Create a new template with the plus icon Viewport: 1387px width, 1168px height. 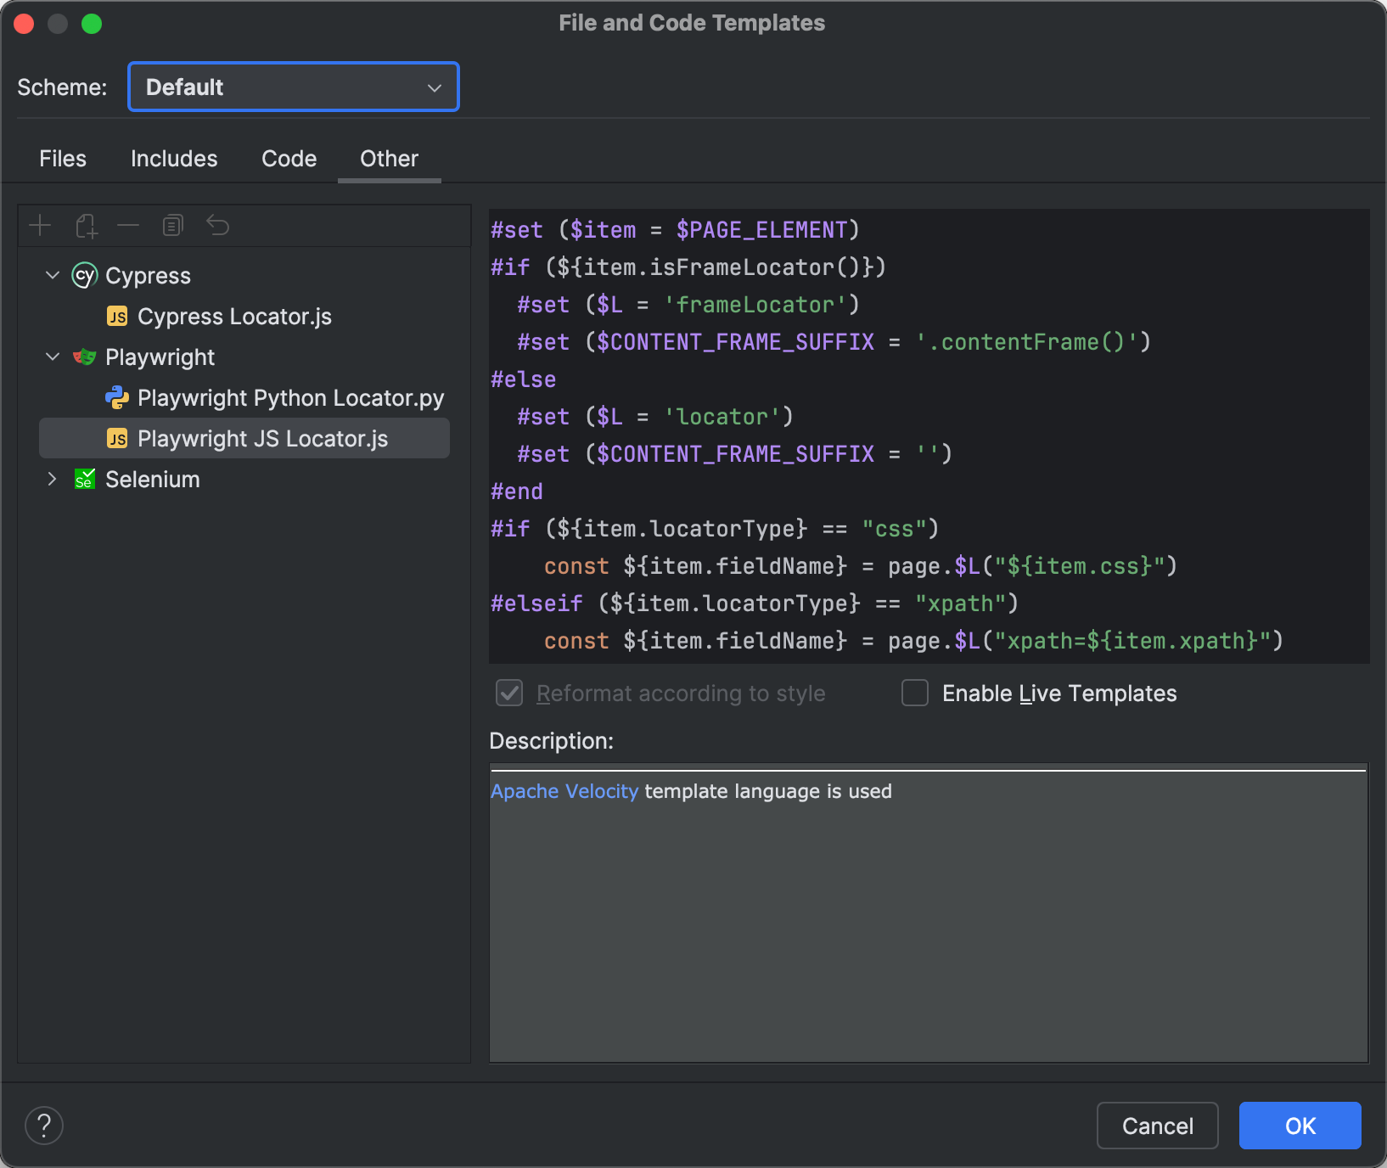(x=39, y=225)
